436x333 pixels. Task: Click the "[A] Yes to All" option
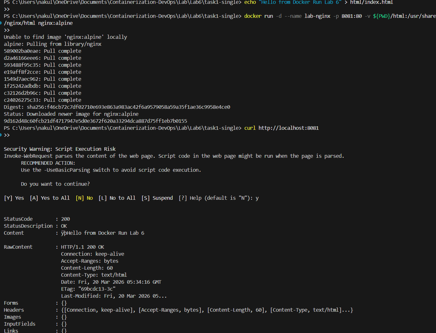click(x=49, y=198)
